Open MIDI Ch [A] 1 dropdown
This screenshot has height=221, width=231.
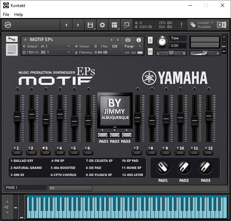click(x=47, y=52)
